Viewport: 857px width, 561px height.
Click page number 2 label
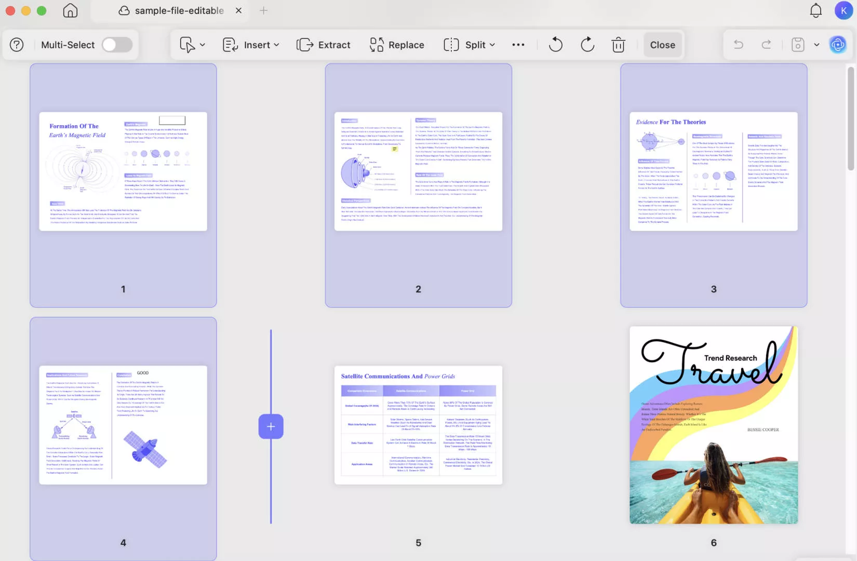(418, 289)
